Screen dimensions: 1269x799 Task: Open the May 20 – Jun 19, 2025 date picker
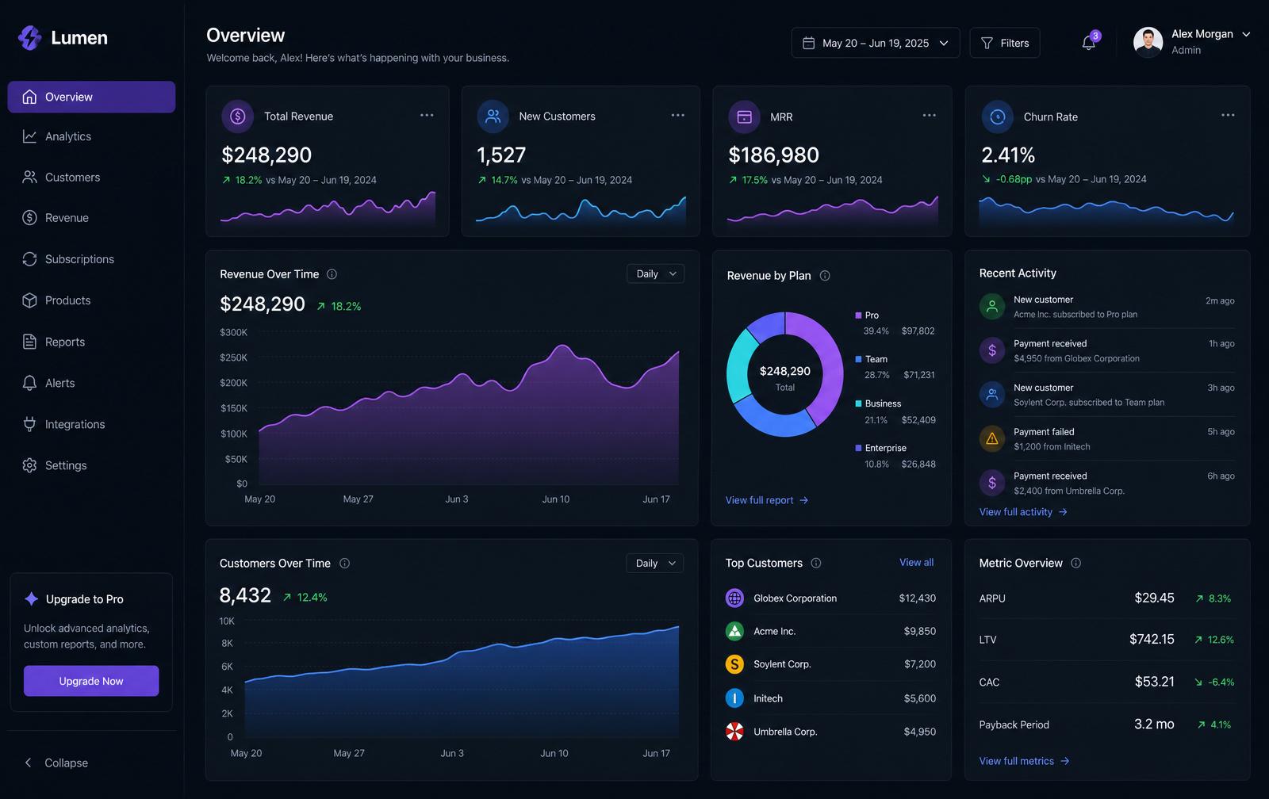(876, 43)
